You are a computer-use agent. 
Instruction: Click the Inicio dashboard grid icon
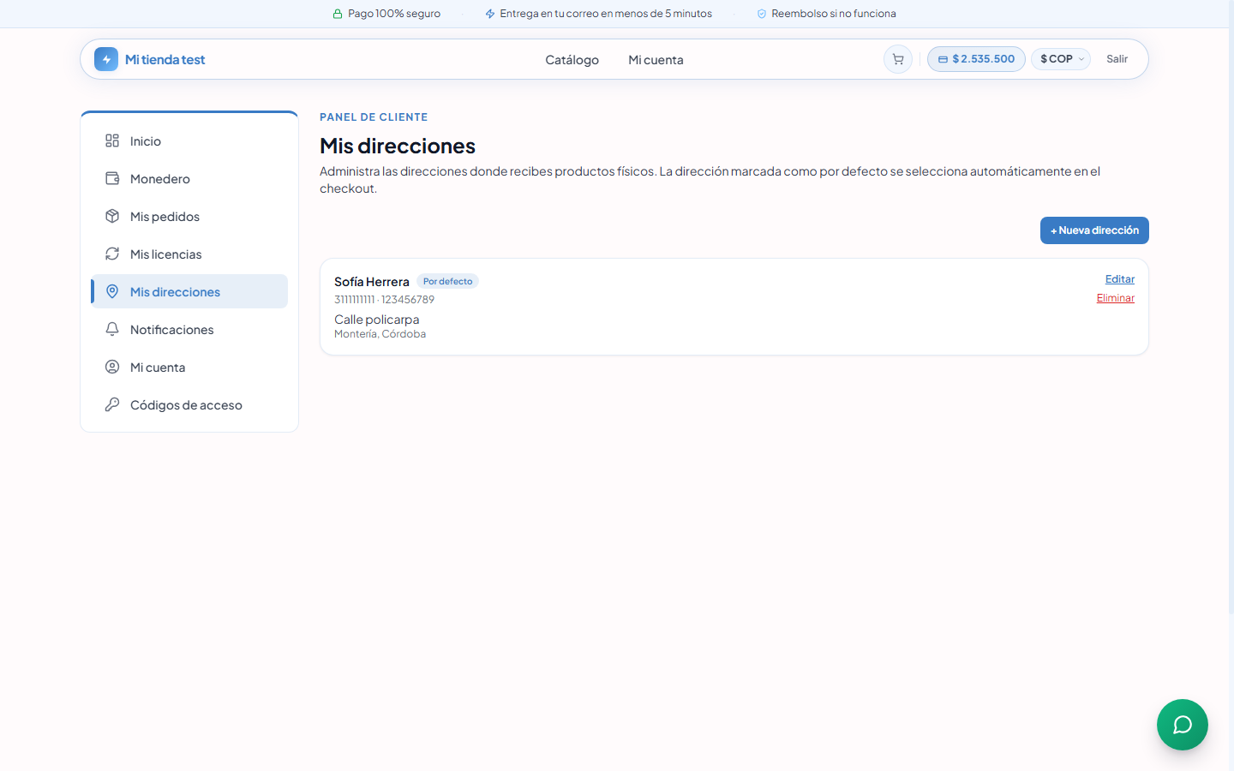[112, 140]
